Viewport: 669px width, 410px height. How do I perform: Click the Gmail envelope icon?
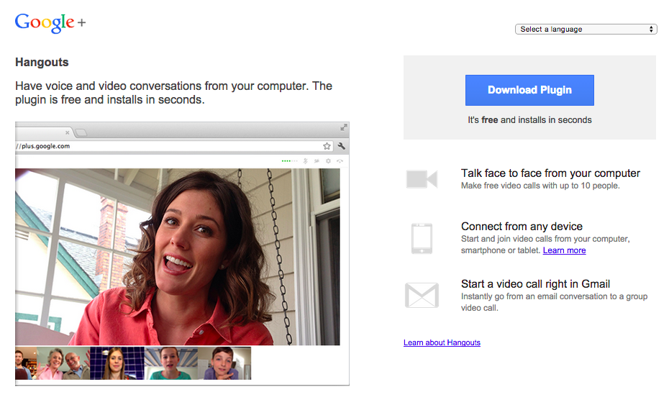coord(422,295)
